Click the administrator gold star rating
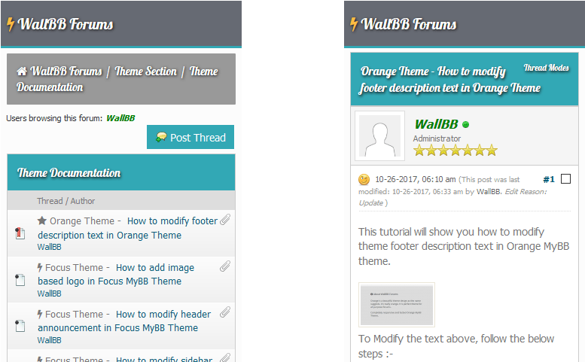Viewport: 585px width, 362px height. click(x=456, y=151)
